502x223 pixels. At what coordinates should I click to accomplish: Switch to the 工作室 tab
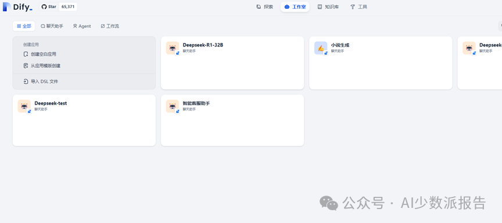[x=295, y=7]
